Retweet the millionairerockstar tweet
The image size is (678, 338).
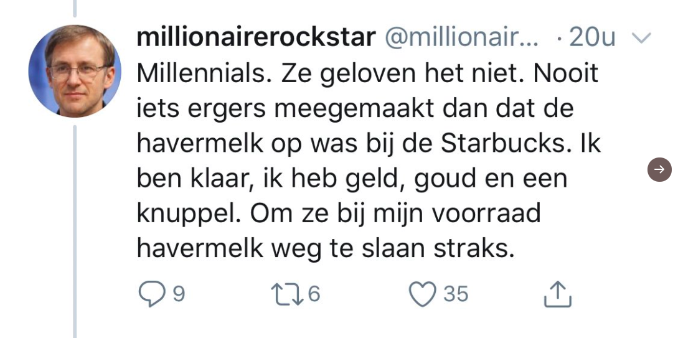coord(286,294)
